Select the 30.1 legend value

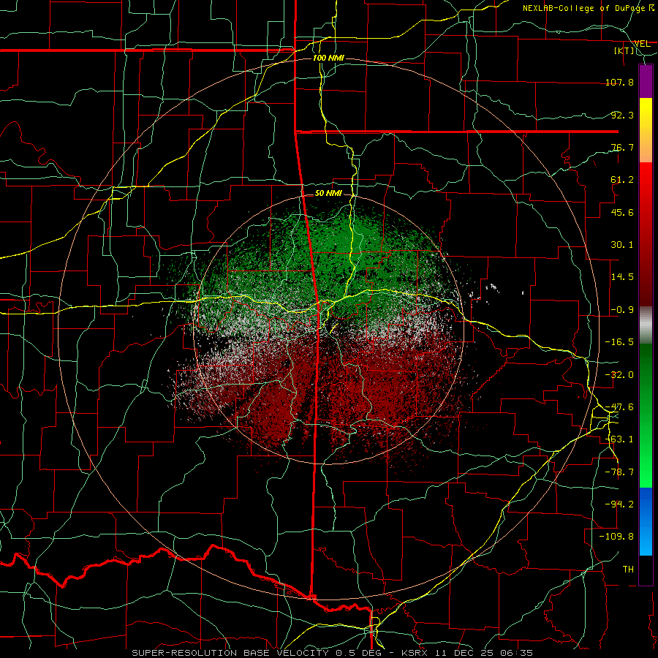coord(622,245)
